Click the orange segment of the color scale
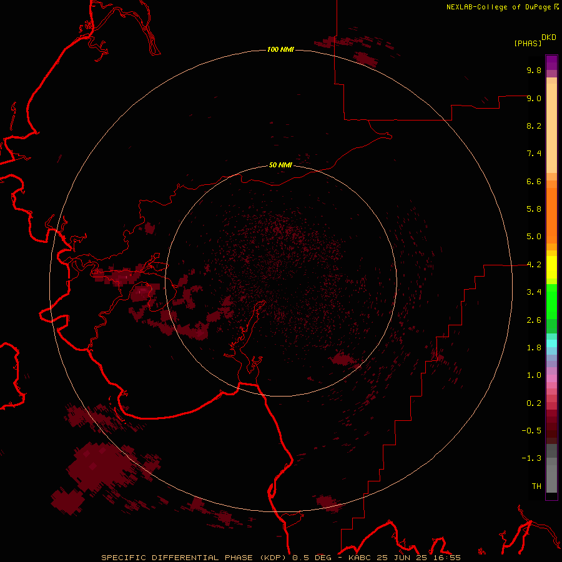562x562 pixels. 551,215
